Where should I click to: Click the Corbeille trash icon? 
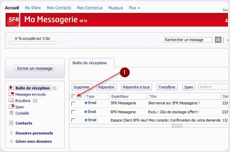pyautogui.click(x=11, y=113)
